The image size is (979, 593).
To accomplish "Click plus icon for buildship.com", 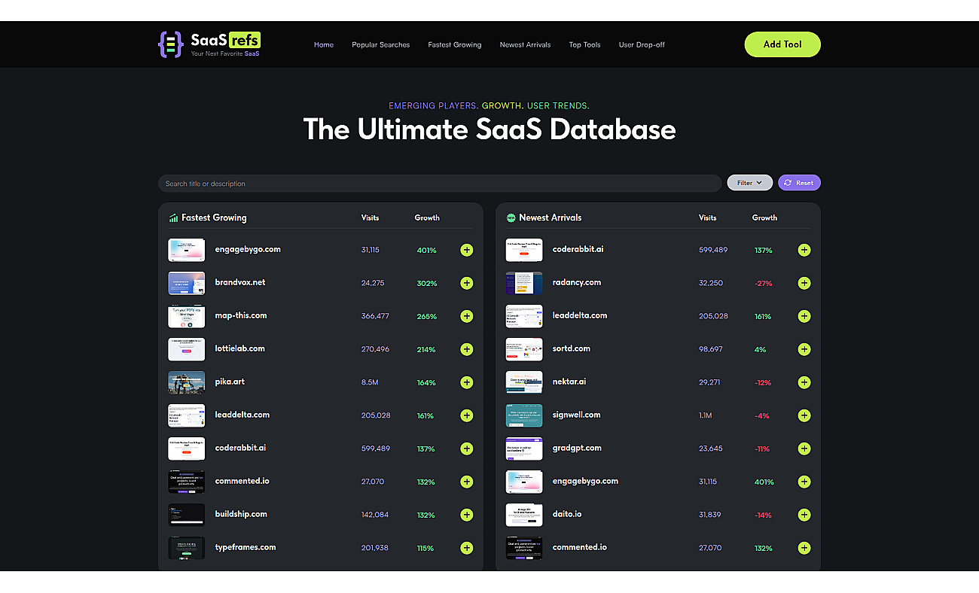I will click(467, 515).
